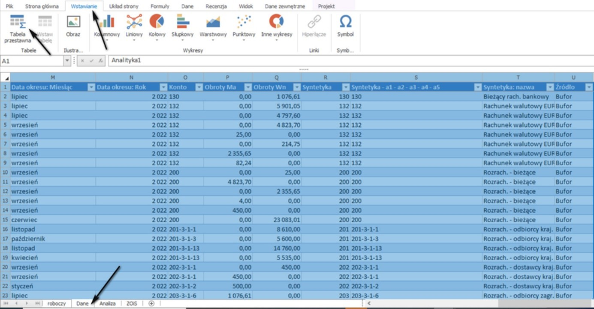This screenshot has width=594, height=309.
Task: Open the Inne wykresy chart menu
Action: (277, 27)
